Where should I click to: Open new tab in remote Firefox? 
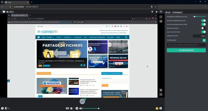[30, 15]
